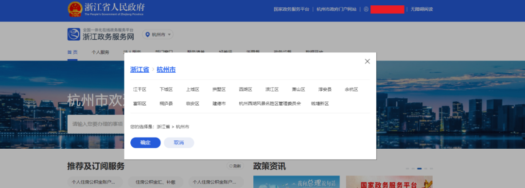Cancel with the 取消 button

[179, 142]
